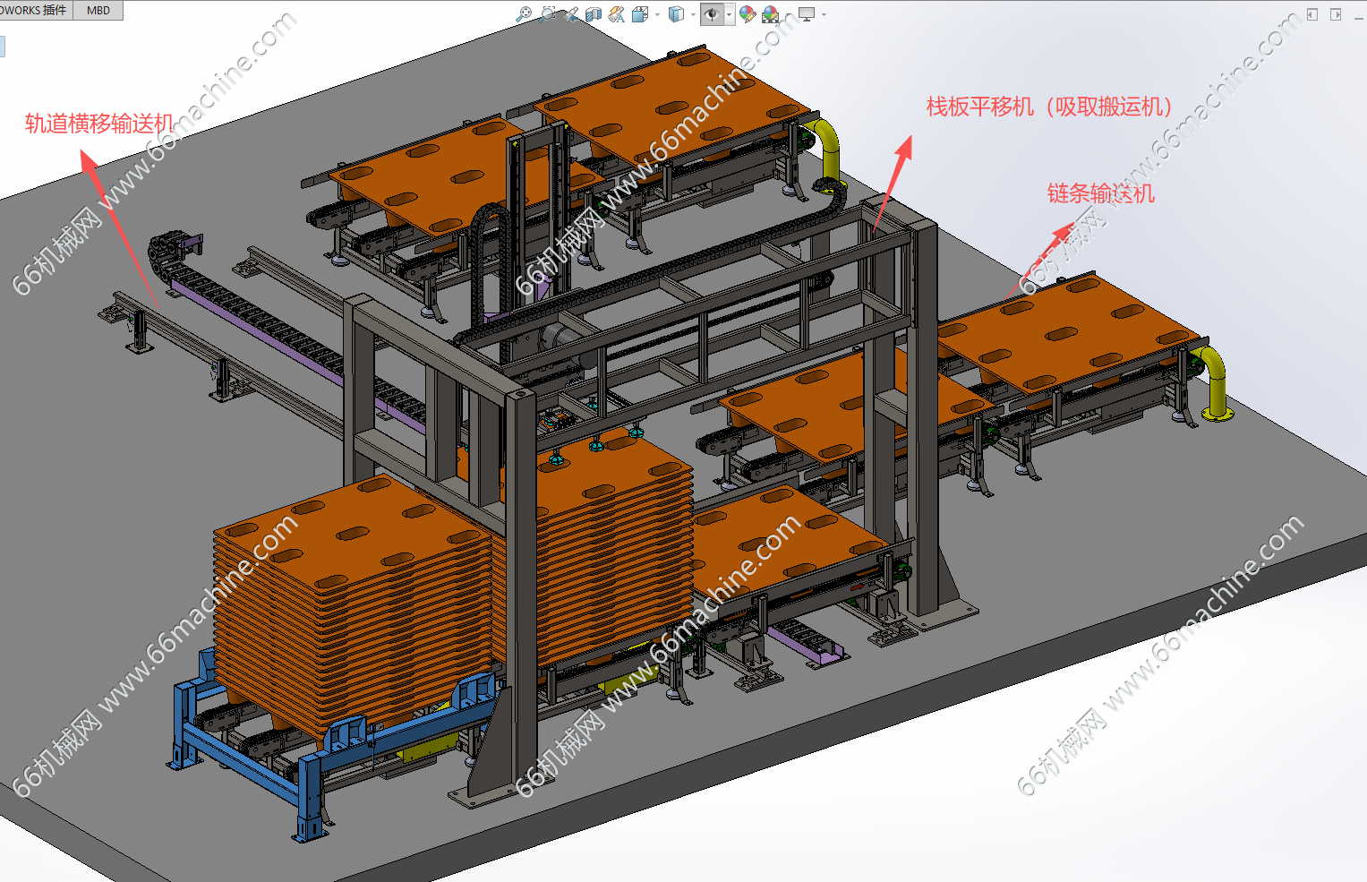Click the Display Style cube icon

[x=677, y=14]
